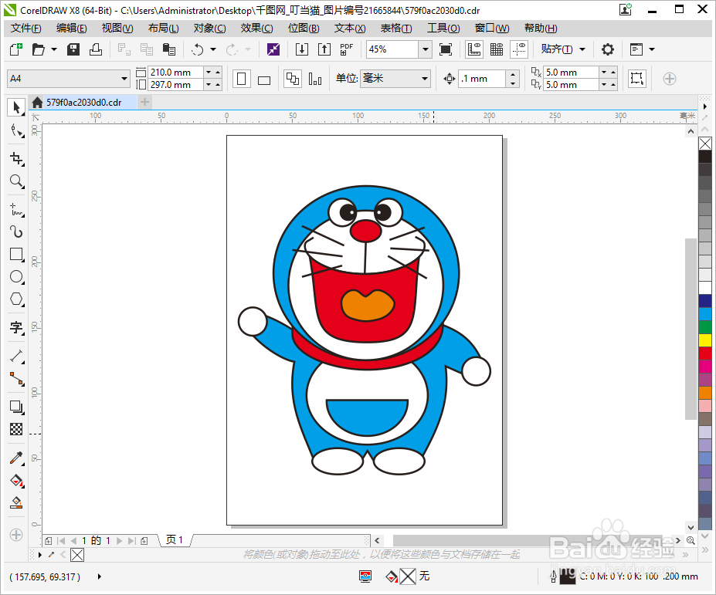Select the Zoom magnifier tool
This screenshot has width=716, height=595.
16,181
